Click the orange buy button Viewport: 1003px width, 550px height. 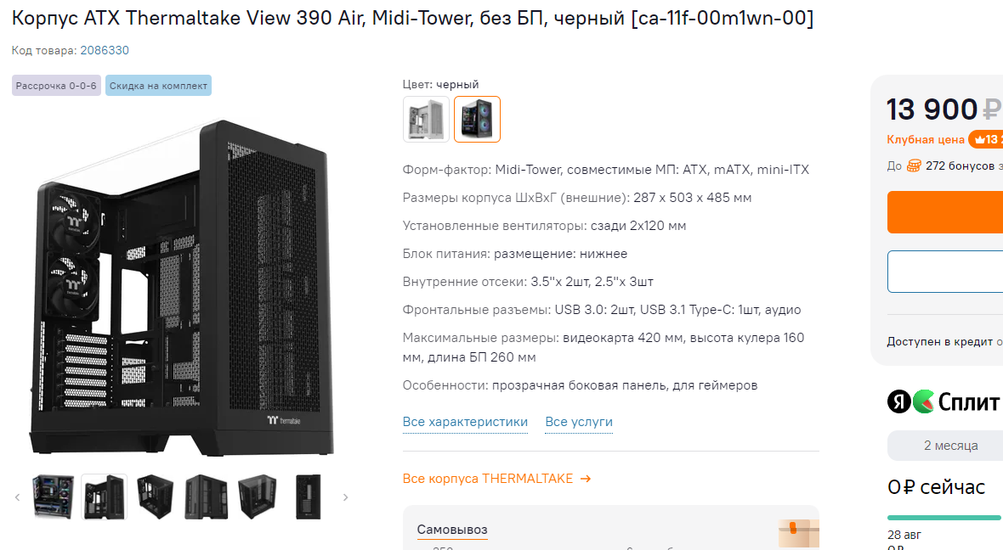[945, 212]
